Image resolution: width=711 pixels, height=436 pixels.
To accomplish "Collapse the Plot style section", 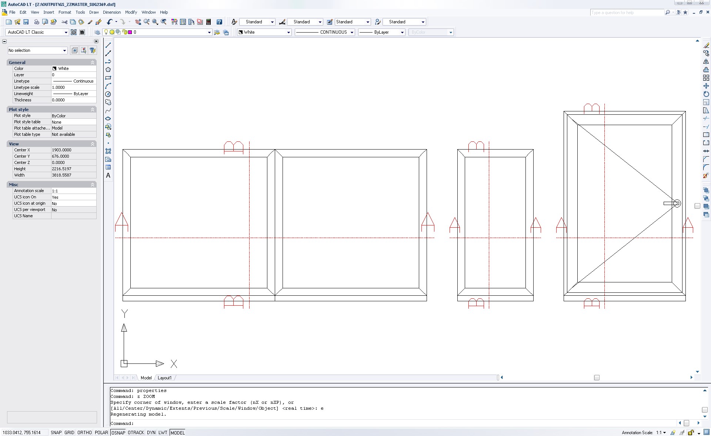I will [93, 110].
